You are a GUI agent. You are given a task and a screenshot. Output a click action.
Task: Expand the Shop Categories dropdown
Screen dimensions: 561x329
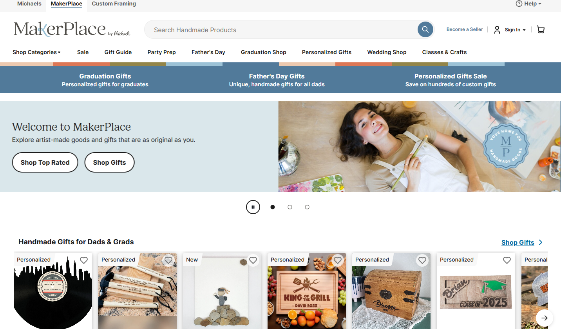36,52
